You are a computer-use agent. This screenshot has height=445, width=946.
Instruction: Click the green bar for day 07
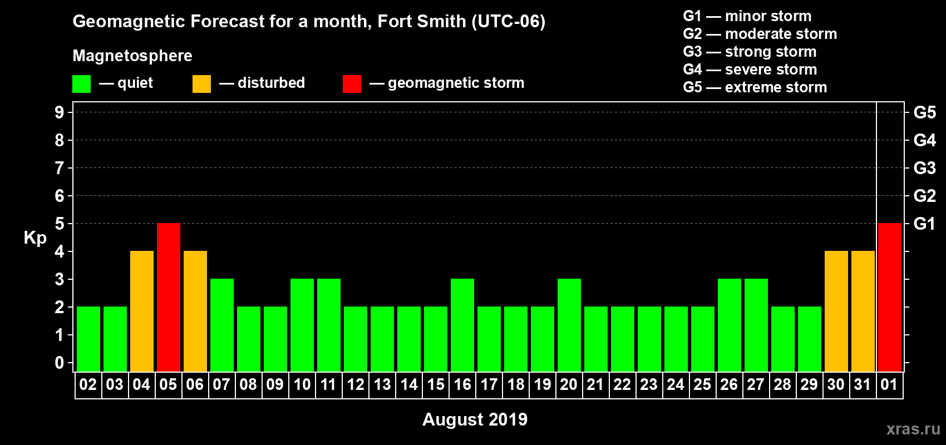coord(222,325)
